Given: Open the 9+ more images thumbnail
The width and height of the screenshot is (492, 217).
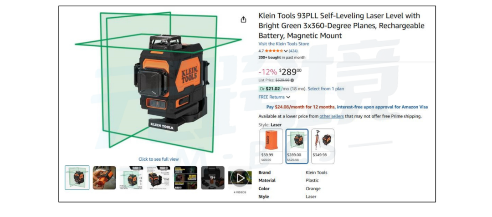Looking at the screenshot, I should pyautogui.click(x=213, y=178).
